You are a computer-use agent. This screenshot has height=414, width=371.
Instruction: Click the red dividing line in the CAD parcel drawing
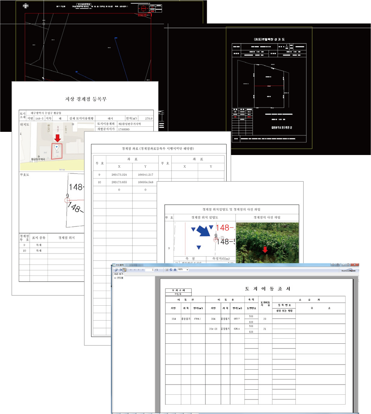[x=269, y=86]
